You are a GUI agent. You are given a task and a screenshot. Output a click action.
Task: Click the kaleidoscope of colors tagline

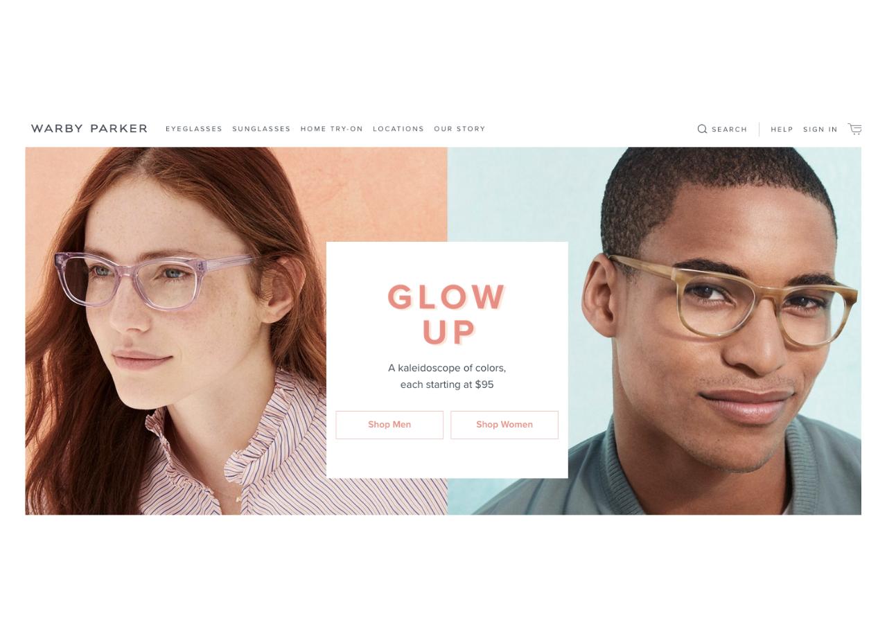click(447, 376)
